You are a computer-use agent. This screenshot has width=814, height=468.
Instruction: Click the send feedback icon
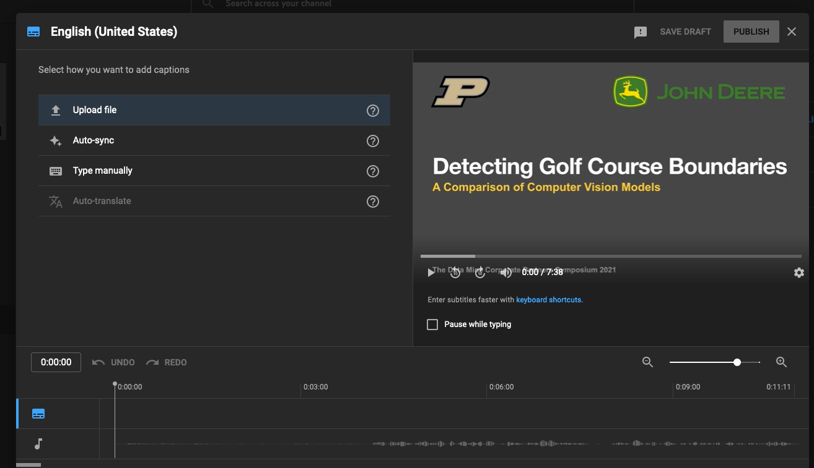click(x=641, y=32)
